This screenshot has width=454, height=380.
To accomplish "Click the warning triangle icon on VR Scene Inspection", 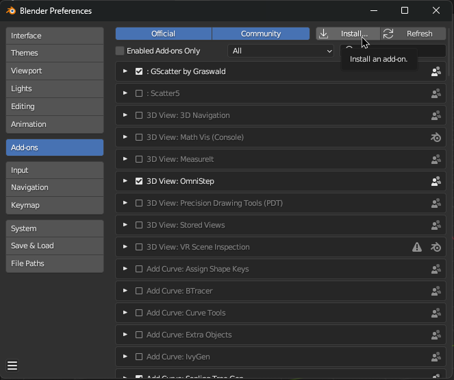I will click(417, 247).
